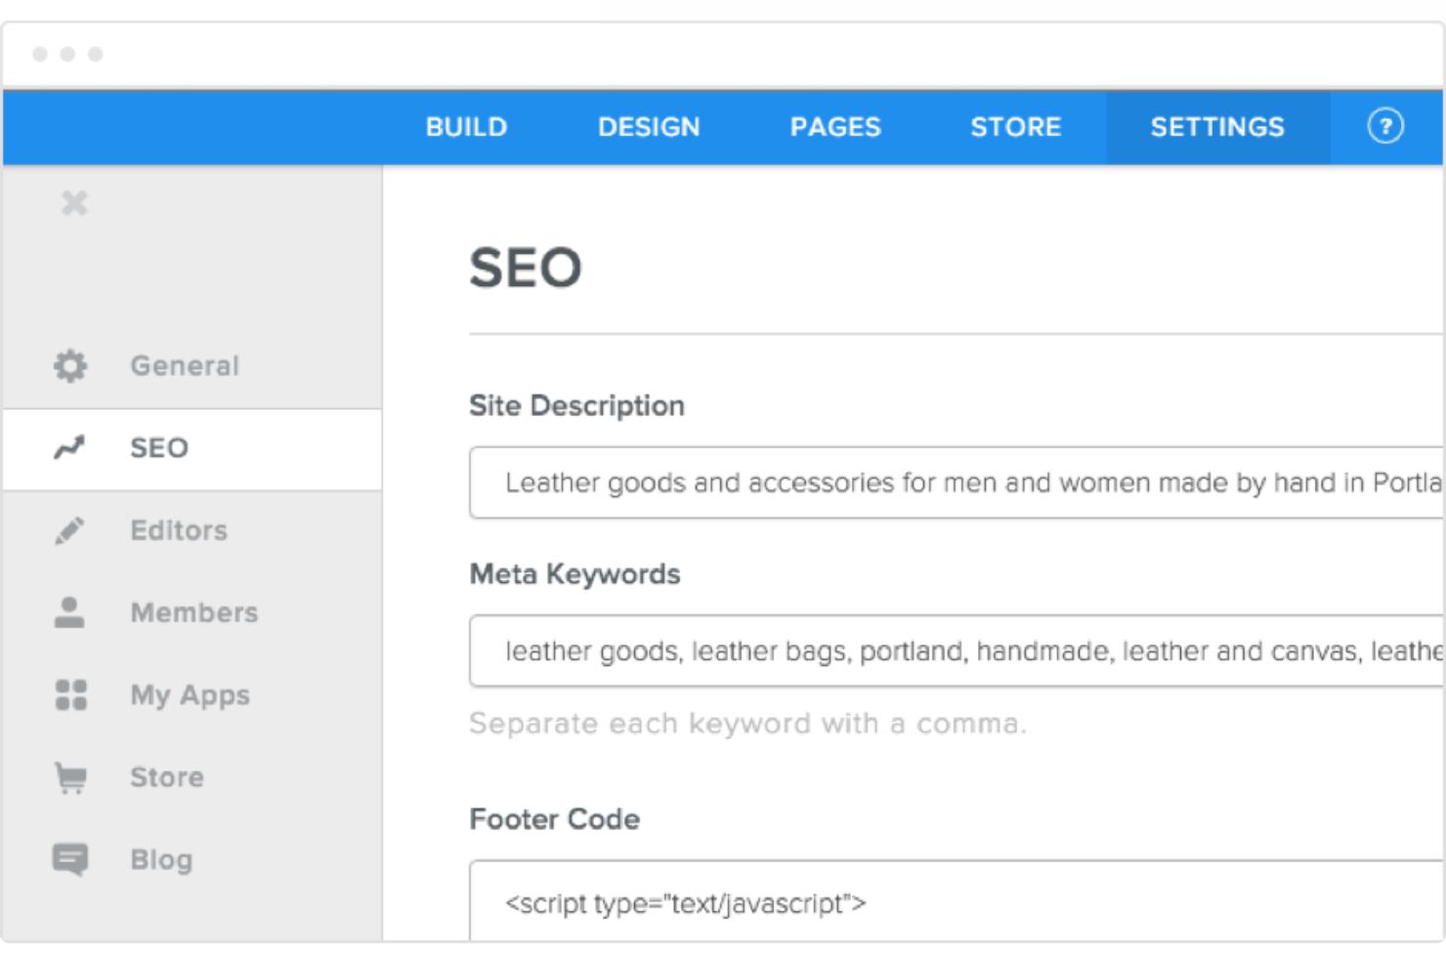This screenshot has height=964, width=1446.
Task: Navigate to the Editors section
Action: pos(179,530)
